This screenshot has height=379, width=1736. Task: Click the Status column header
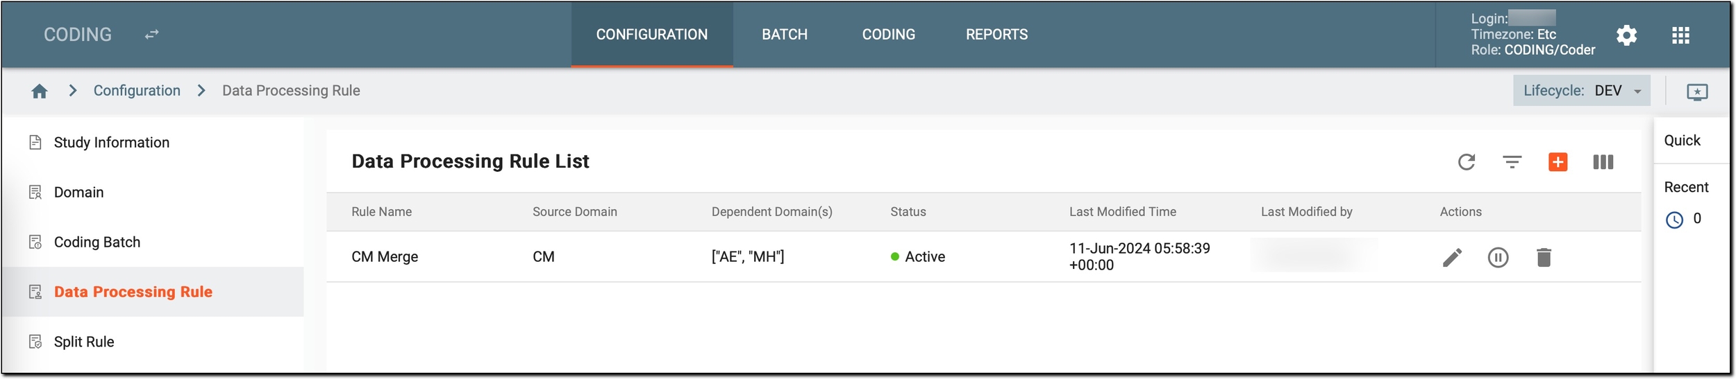pos(908,212)
